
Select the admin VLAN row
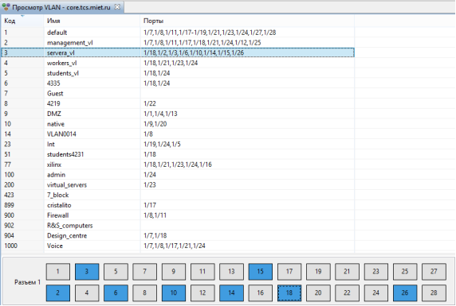point(178,175)
